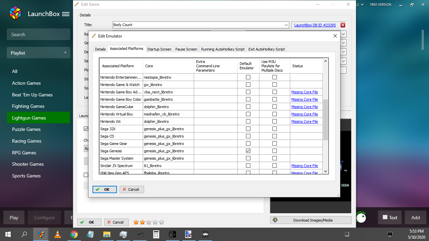Check Default Emulator for Nintendo GameCube
429x241 pixels.
pyautogui.click(x=248, y=107)
